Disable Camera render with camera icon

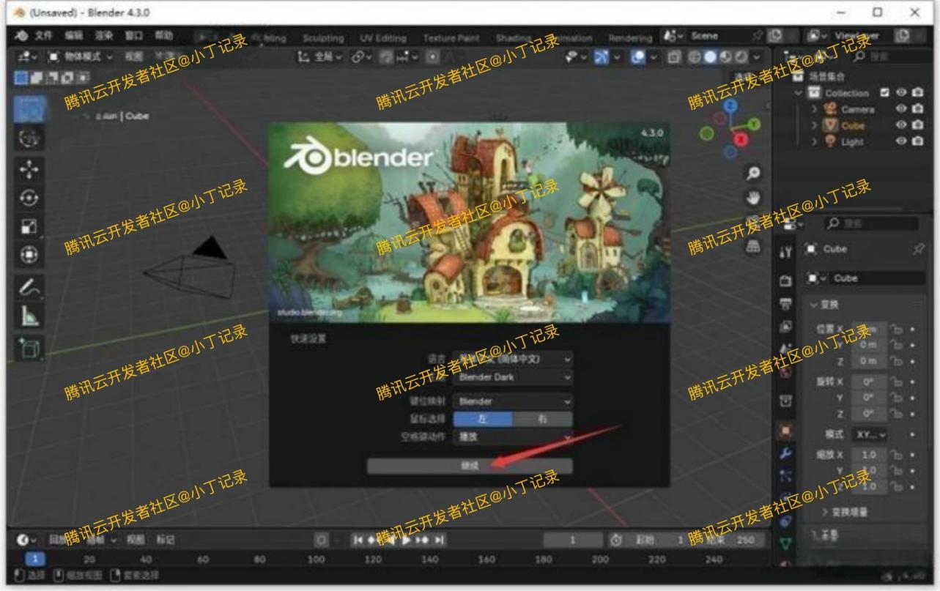click(x=918, y=109)
